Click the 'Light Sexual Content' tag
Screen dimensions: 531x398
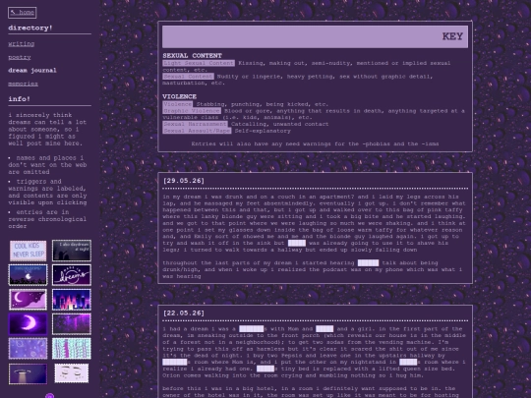coord(199,63)
